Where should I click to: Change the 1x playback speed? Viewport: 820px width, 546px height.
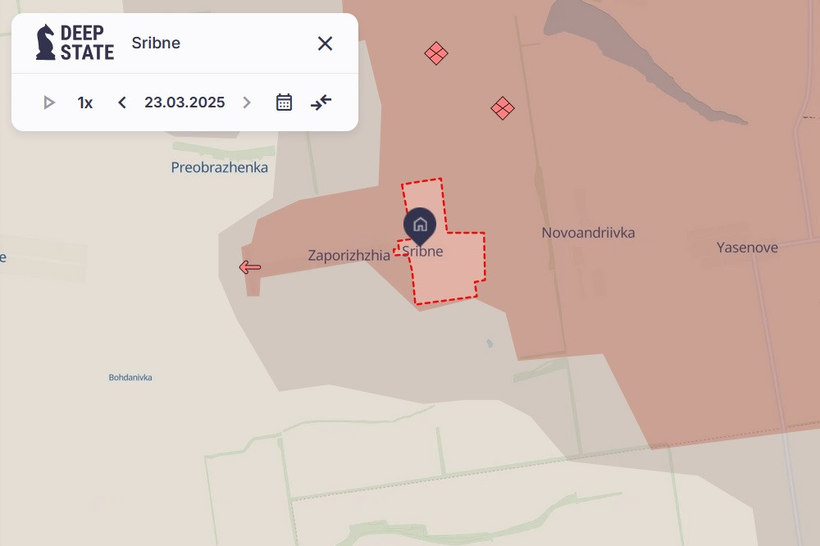85,102
